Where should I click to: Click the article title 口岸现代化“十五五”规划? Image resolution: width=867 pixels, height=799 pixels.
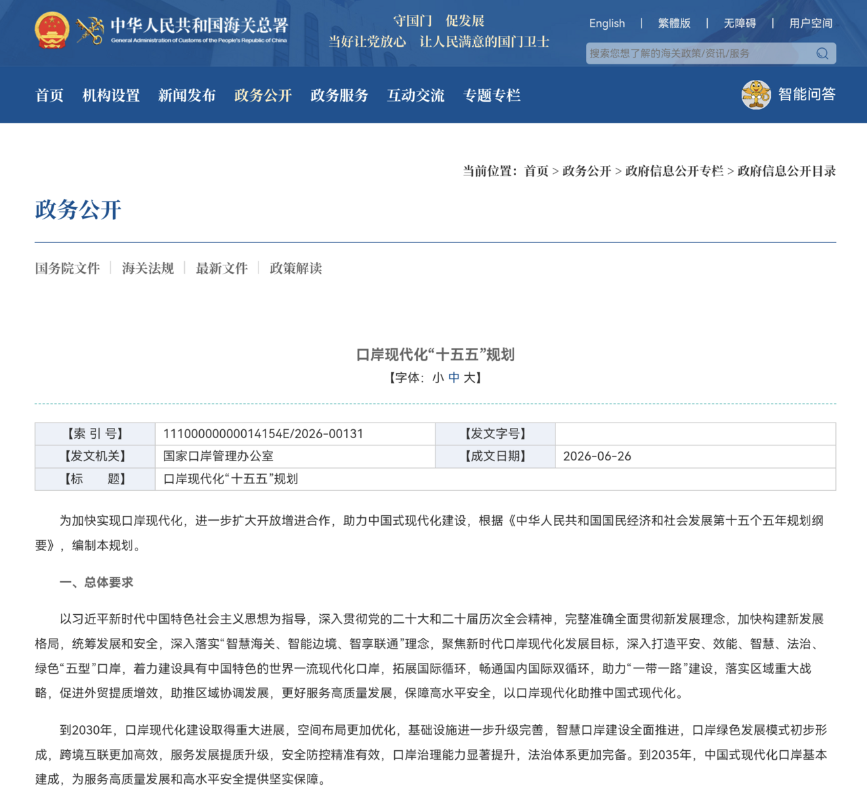(436, 355)
